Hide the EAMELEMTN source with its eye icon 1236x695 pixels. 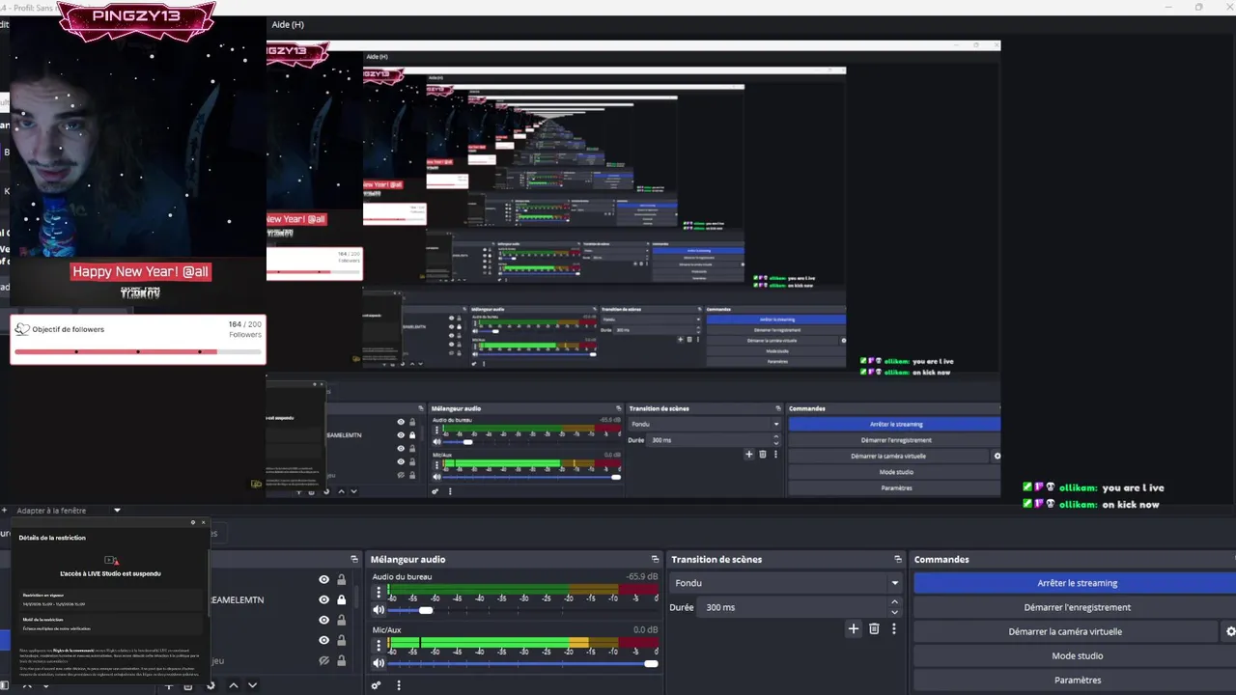[x=324, y=599]
